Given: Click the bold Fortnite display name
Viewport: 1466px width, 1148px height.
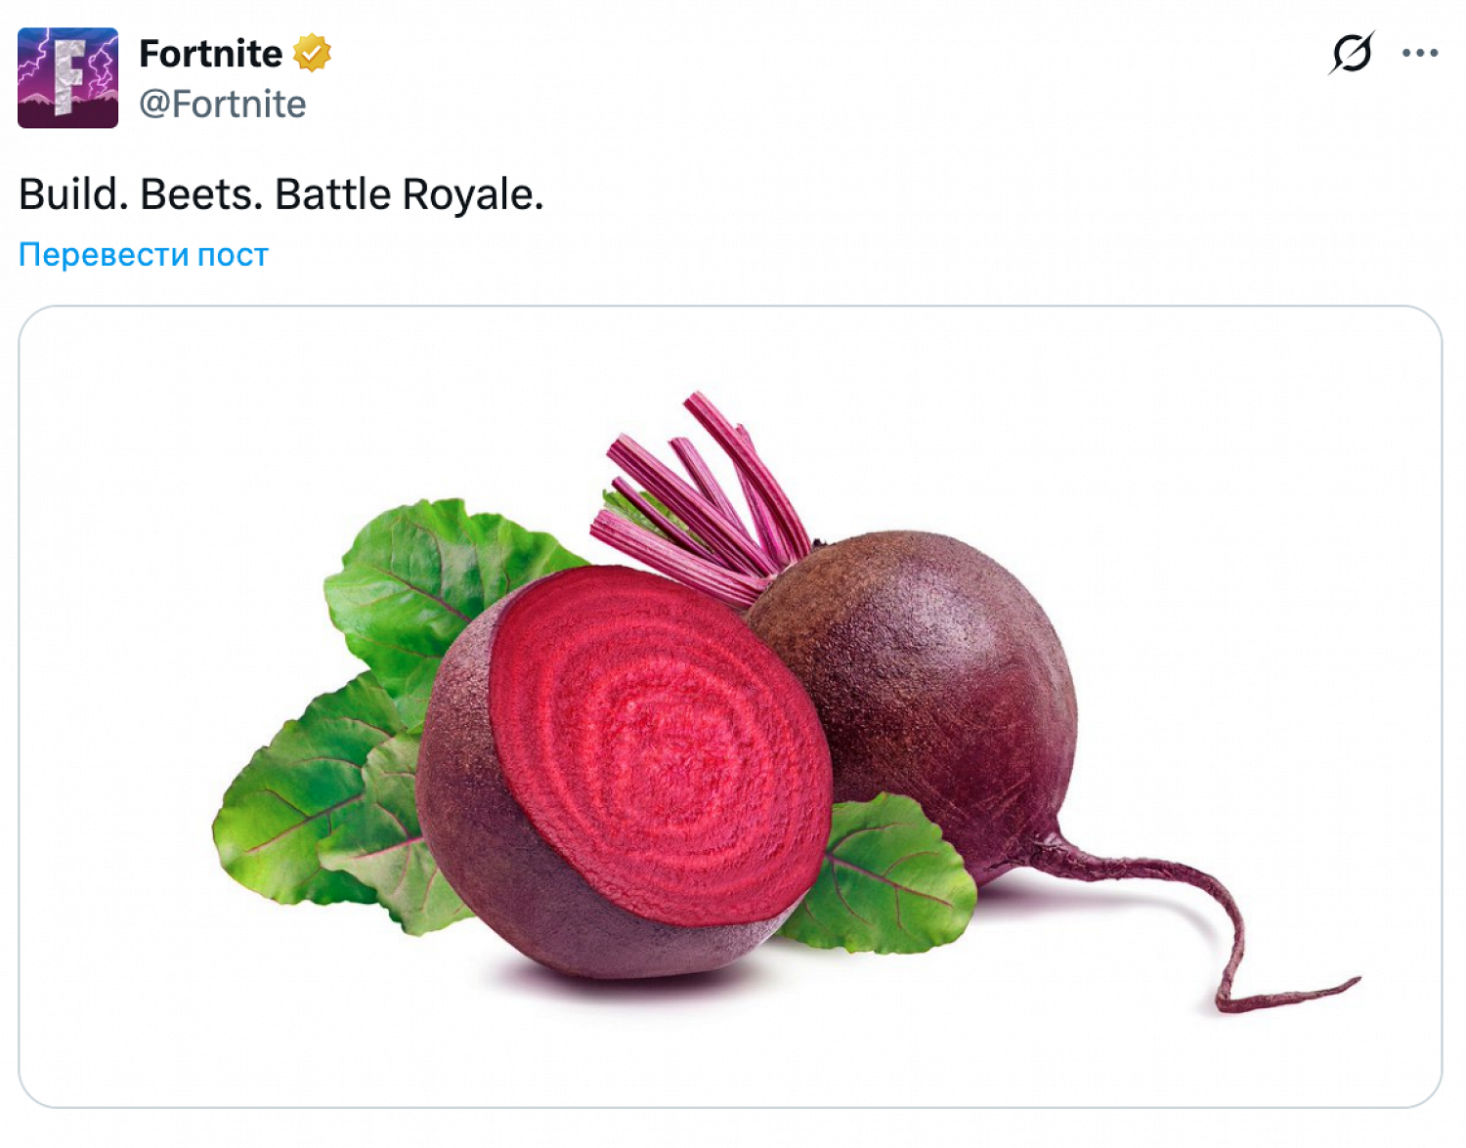Looking at the screenshot, I should pyautogui.click(x=210, y=53).
